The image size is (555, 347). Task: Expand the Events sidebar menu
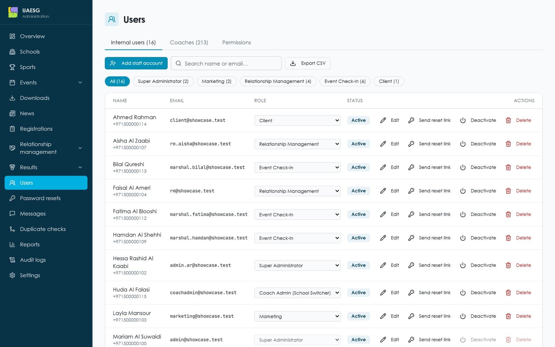pyautogui.click(x=46, y=83)
